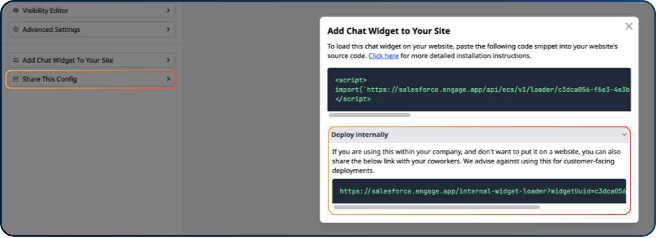656x238 pixels.
Task: Click the chevron on Share This Config row
Action: 168,80
